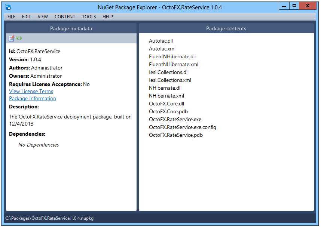The image size is (321, 228).
Task: Open the VIEW menu
Action: (42, 16)
